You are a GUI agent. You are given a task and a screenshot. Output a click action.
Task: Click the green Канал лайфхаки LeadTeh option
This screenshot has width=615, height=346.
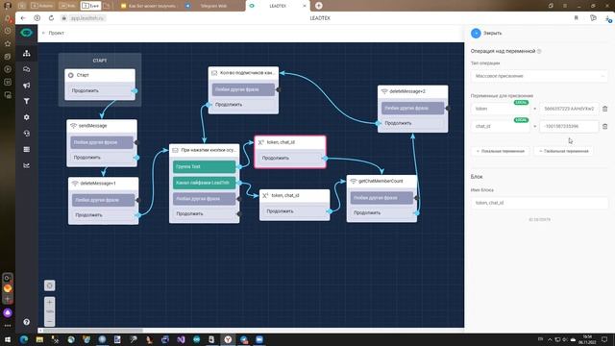point(205,183)
